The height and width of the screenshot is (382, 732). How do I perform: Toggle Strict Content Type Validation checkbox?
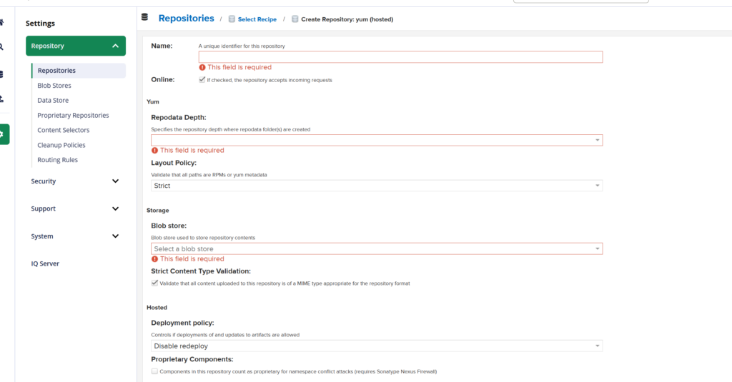(x=154, y=283)
